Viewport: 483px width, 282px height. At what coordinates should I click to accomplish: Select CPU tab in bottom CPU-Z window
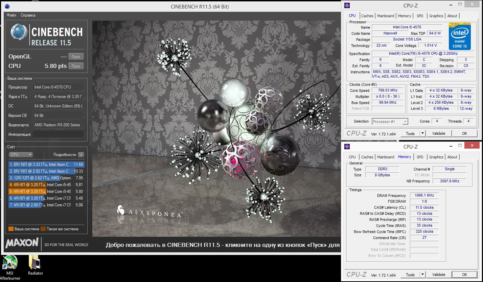tap(352, 157)
